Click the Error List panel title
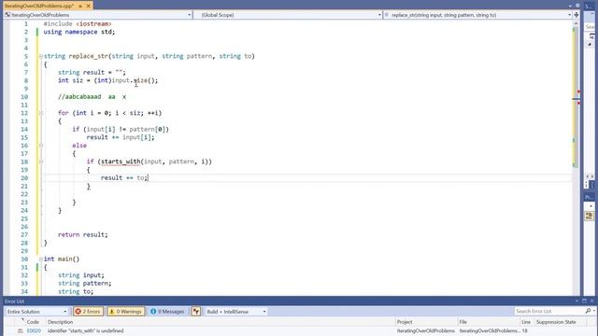This screenshot has height=336, width=598. tap(15, 301)
